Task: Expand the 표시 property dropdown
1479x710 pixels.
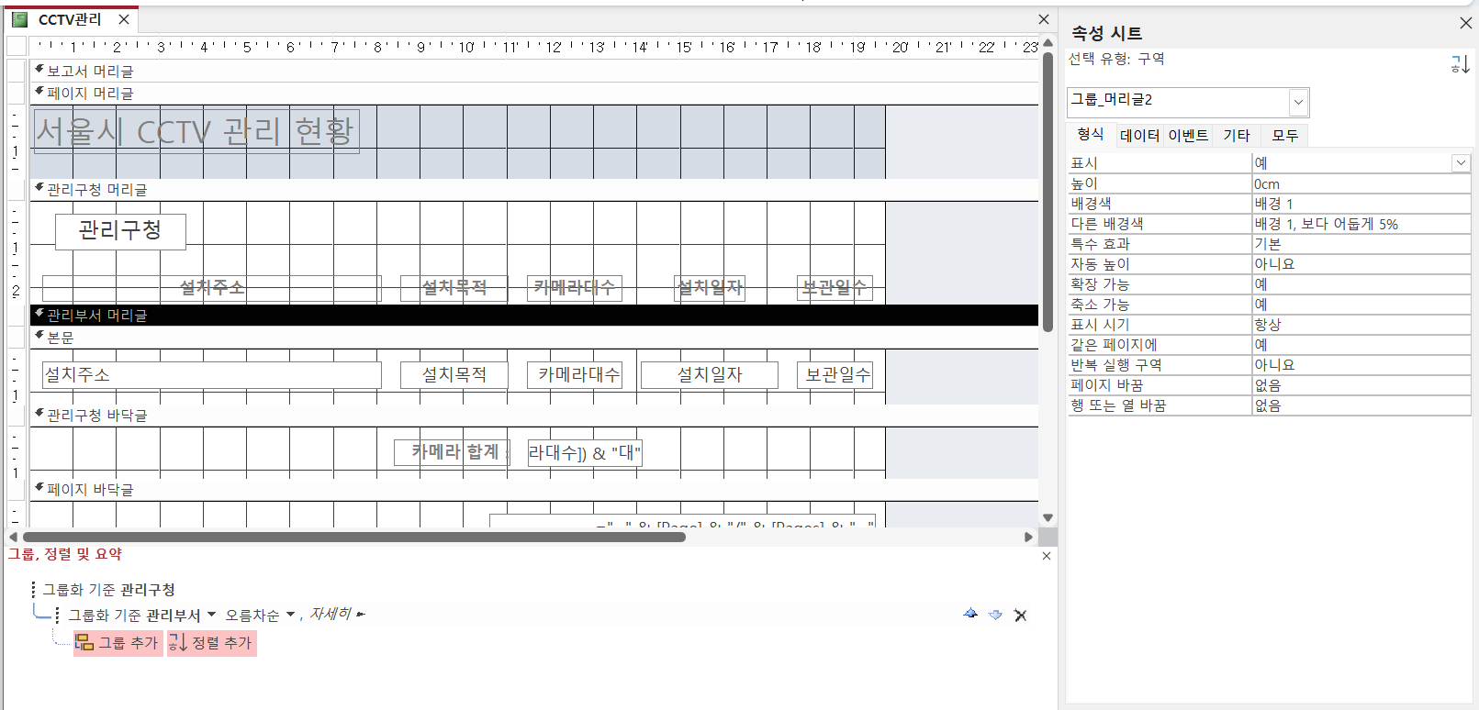Action: pyautogui.click(x=1460, y=163)
